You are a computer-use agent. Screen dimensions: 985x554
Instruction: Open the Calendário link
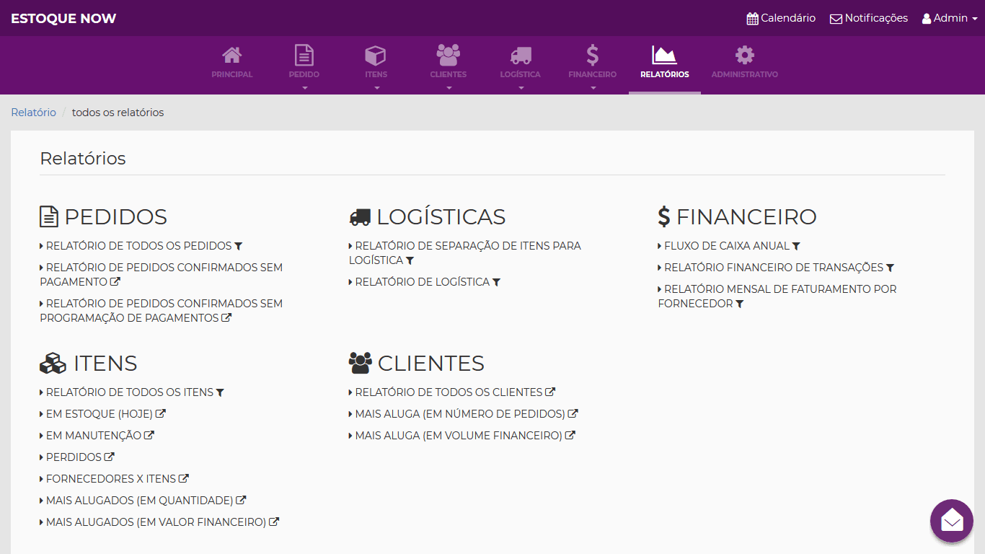(x=781, y=18)
